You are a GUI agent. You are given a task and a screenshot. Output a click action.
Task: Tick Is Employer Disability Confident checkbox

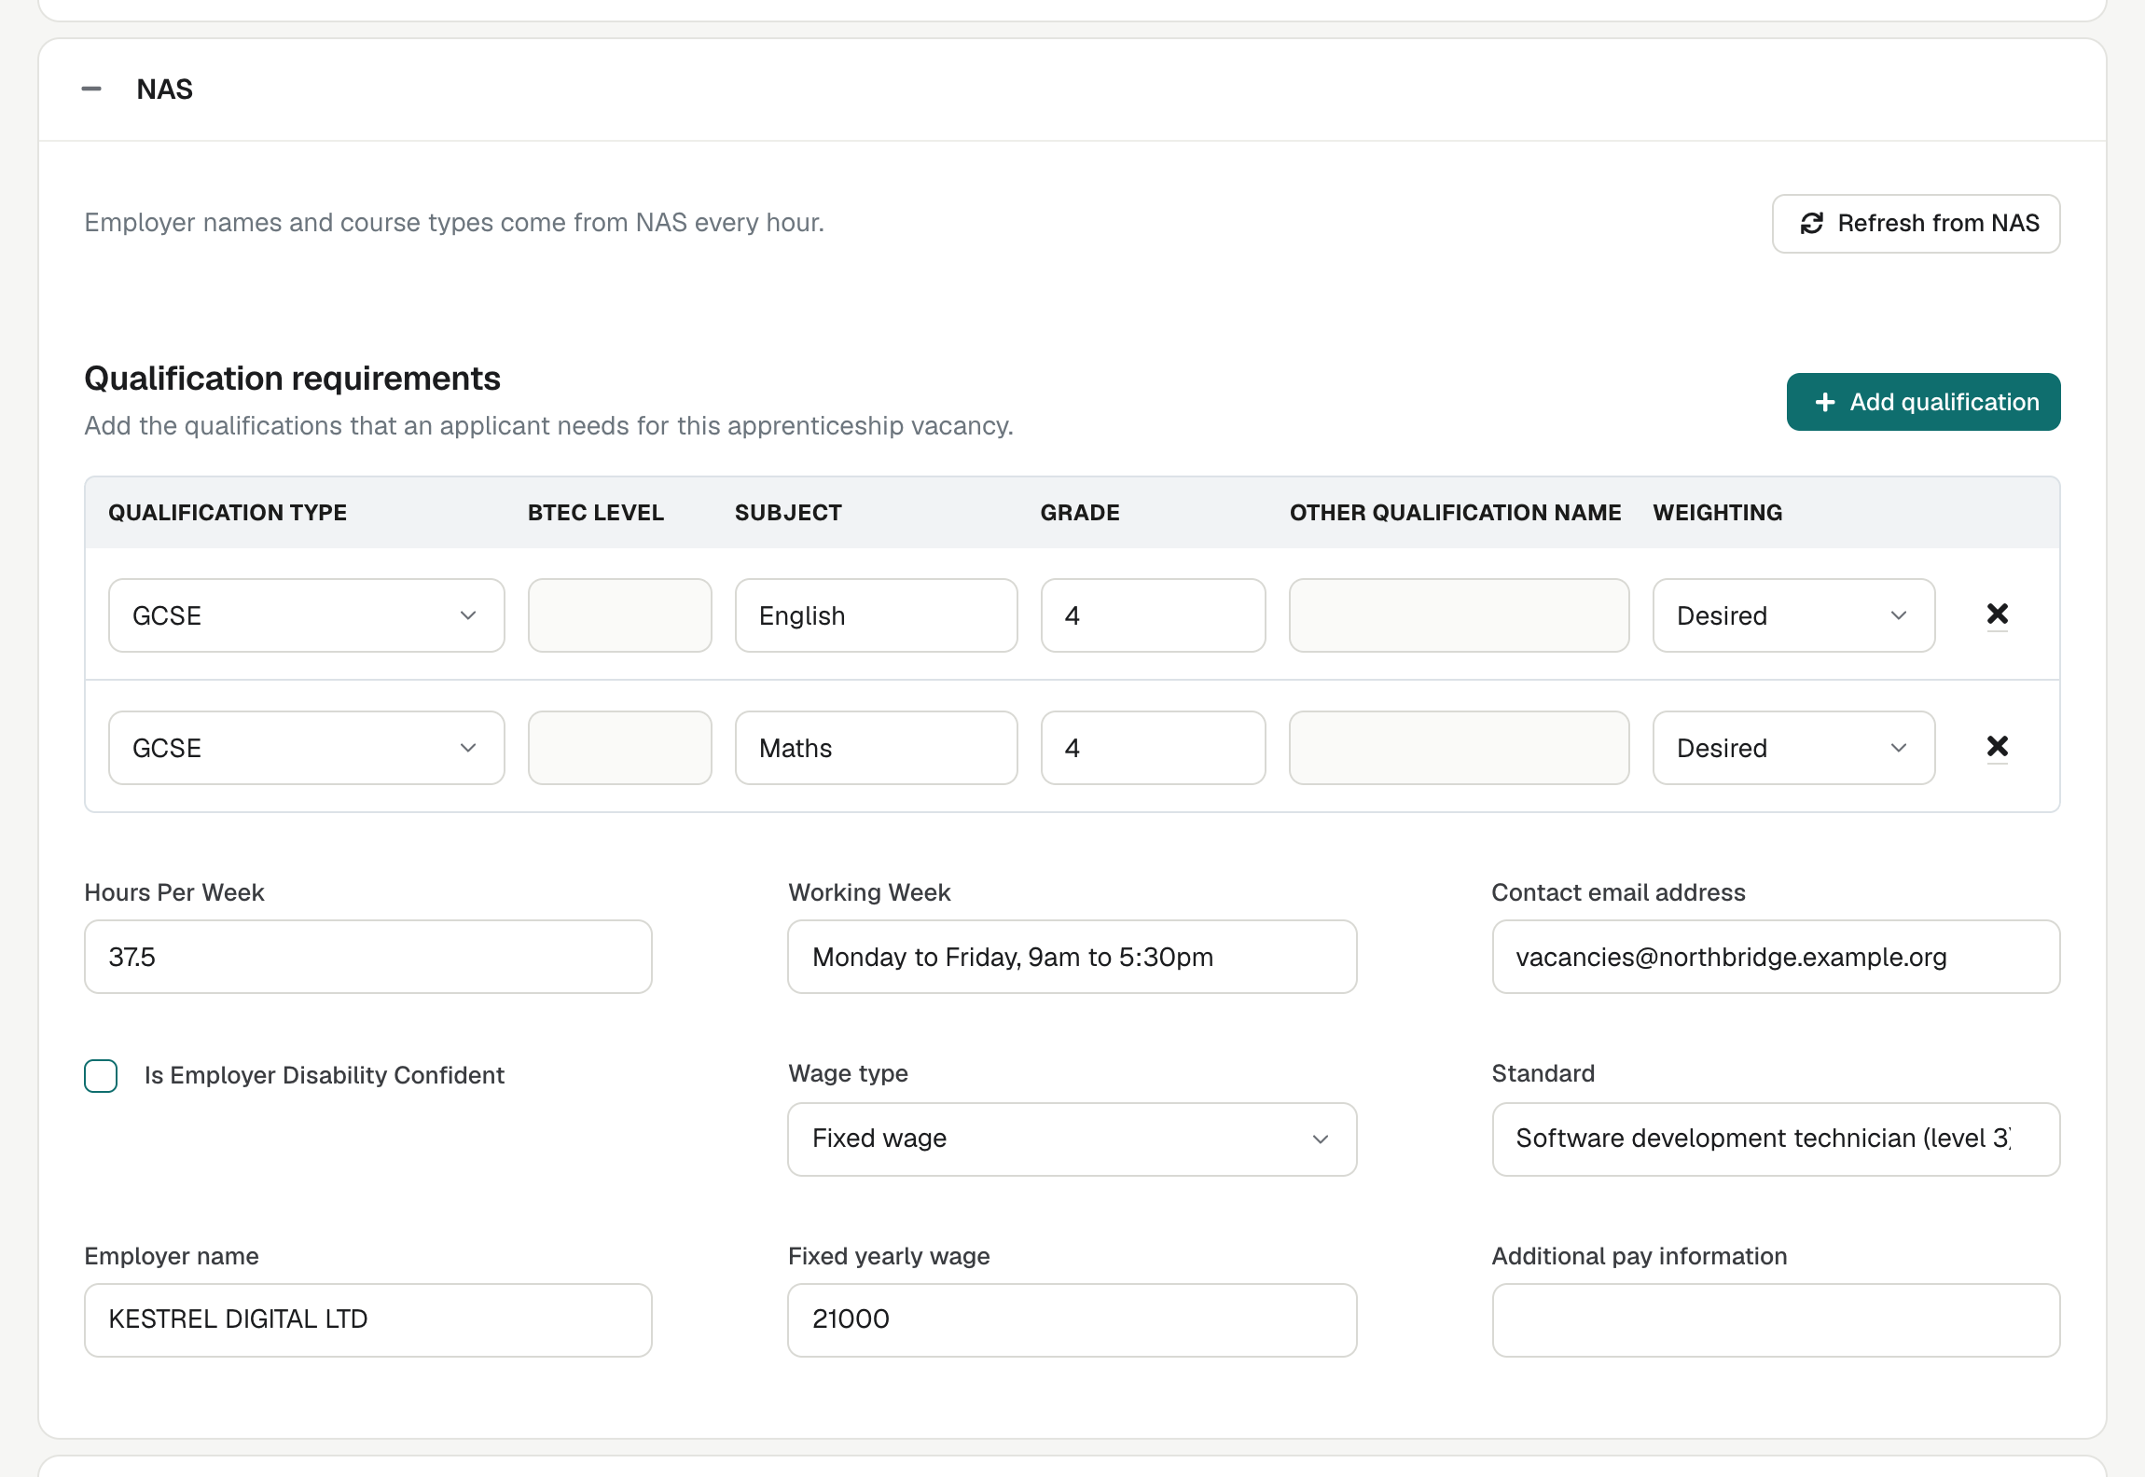101,1075
